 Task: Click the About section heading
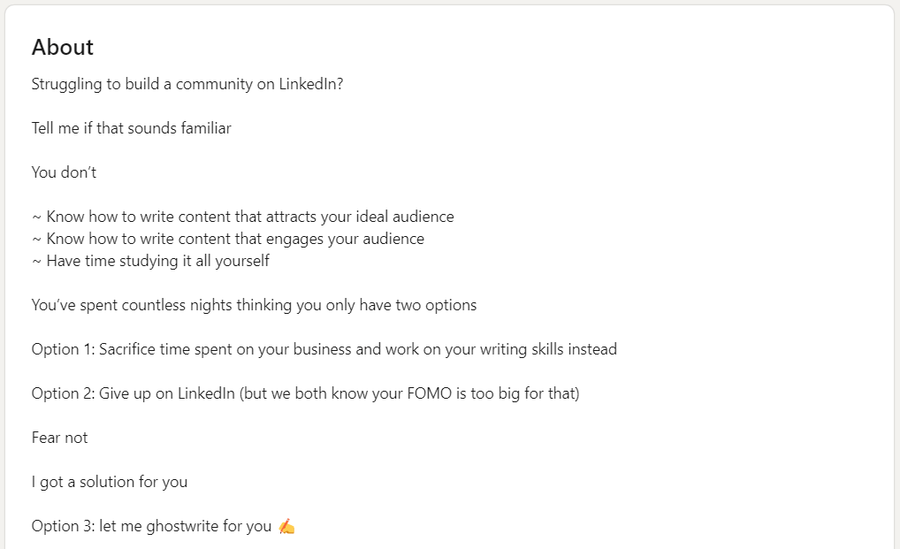(x=63, y=47)
